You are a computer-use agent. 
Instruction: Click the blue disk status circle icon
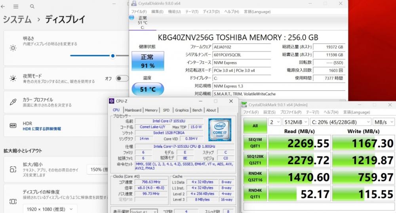[x=131, y=18]
